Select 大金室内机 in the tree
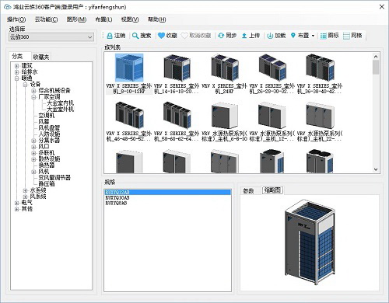The image size is (389, 303). 60,103
